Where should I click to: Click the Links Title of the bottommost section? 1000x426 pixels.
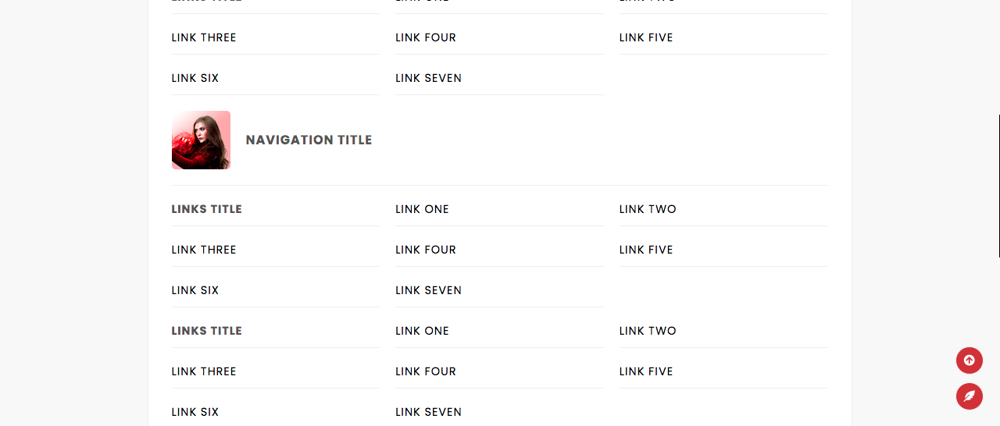click(207, 331)
